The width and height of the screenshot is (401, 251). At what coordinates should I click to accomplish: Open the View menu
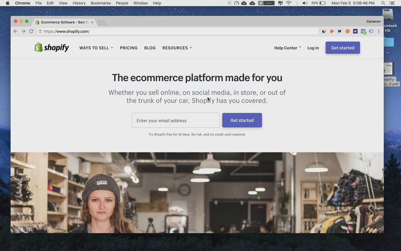click(63, 3)
